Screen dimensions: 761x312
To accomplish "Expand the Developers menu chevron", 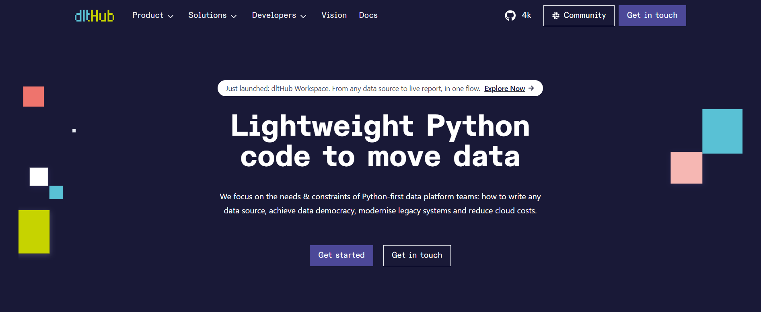I will [x=303, y=16].
